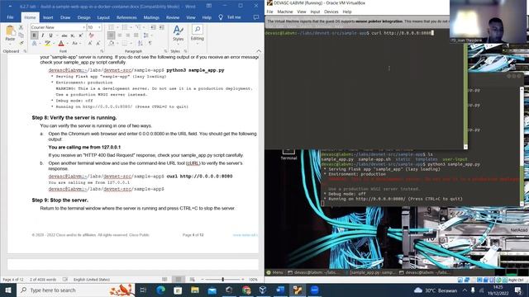
Task: Click the zoom slider handle in status bar
Action: tap(222, 280)
